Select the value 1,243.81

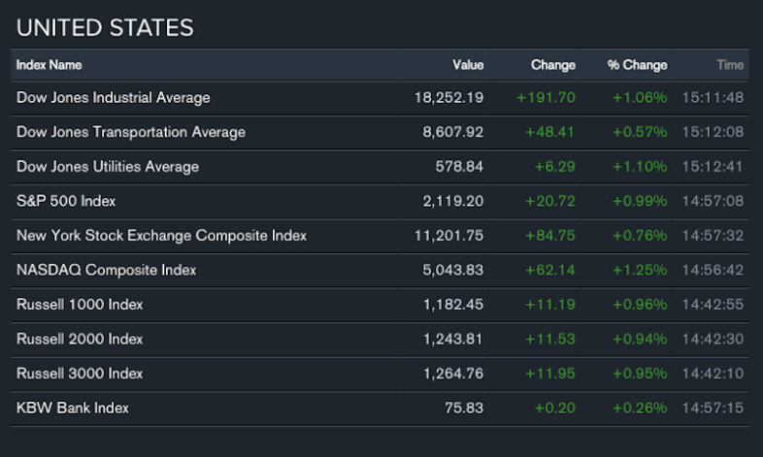pyautogui.click(x=453, y=340)
